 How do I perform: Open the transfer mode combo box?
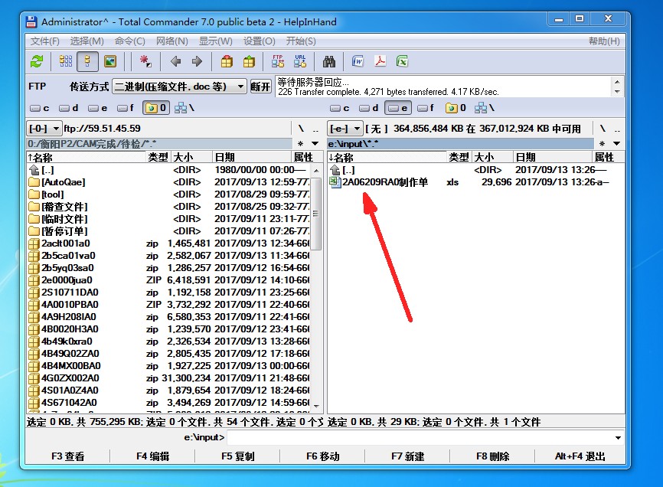[x=179, y=87]
